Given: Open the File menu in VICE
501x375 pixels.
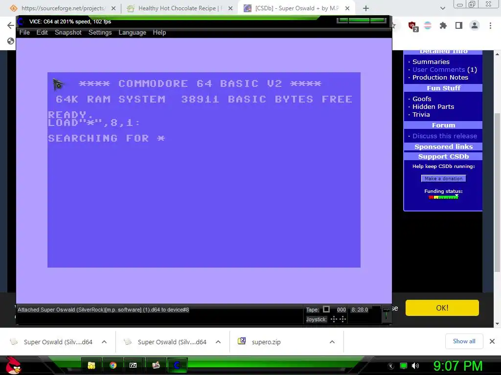Looking at the screenshot, I should point(24,33).
